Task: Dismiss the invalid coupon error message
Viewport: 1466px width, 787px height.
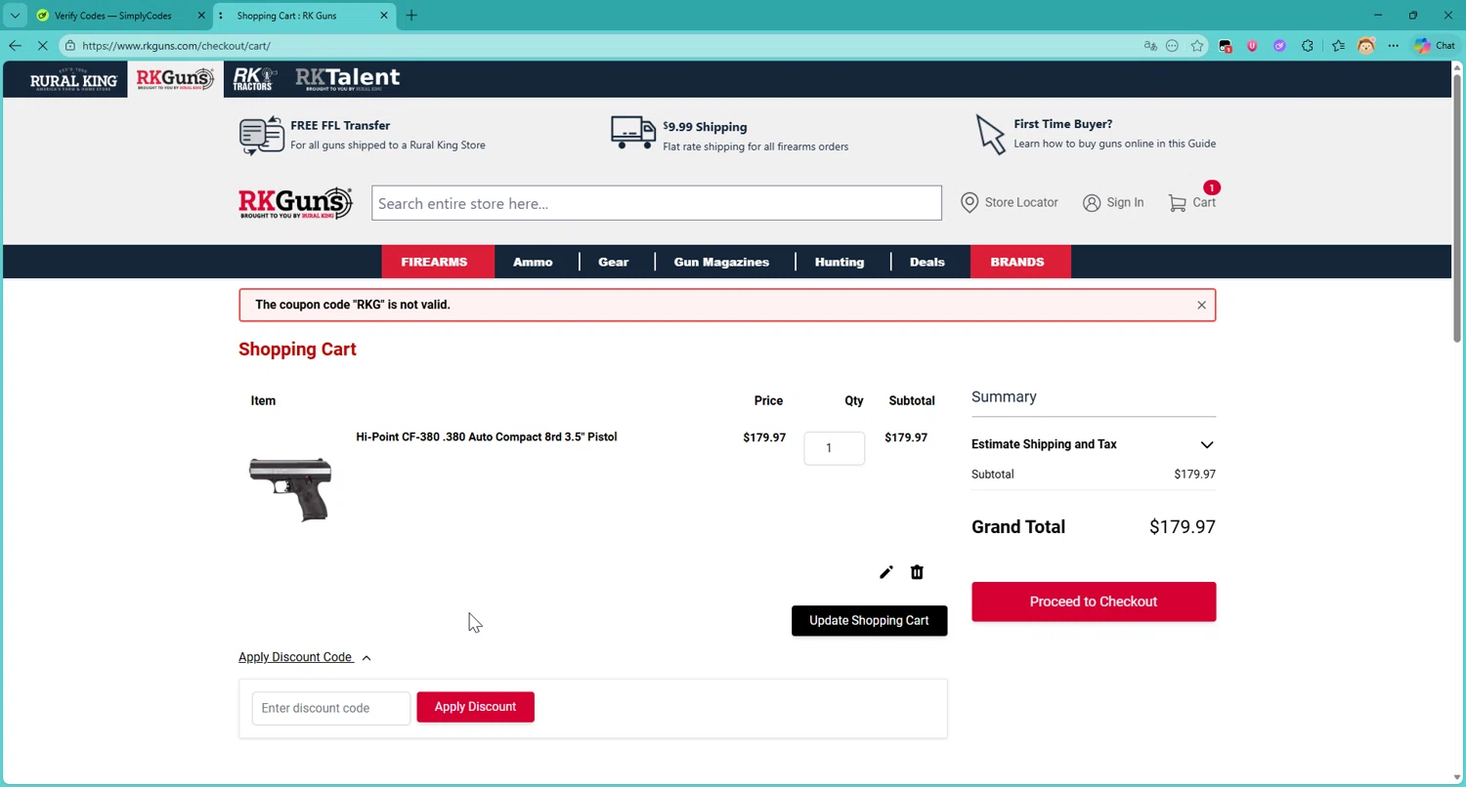Action: (x=1201, y=305)
